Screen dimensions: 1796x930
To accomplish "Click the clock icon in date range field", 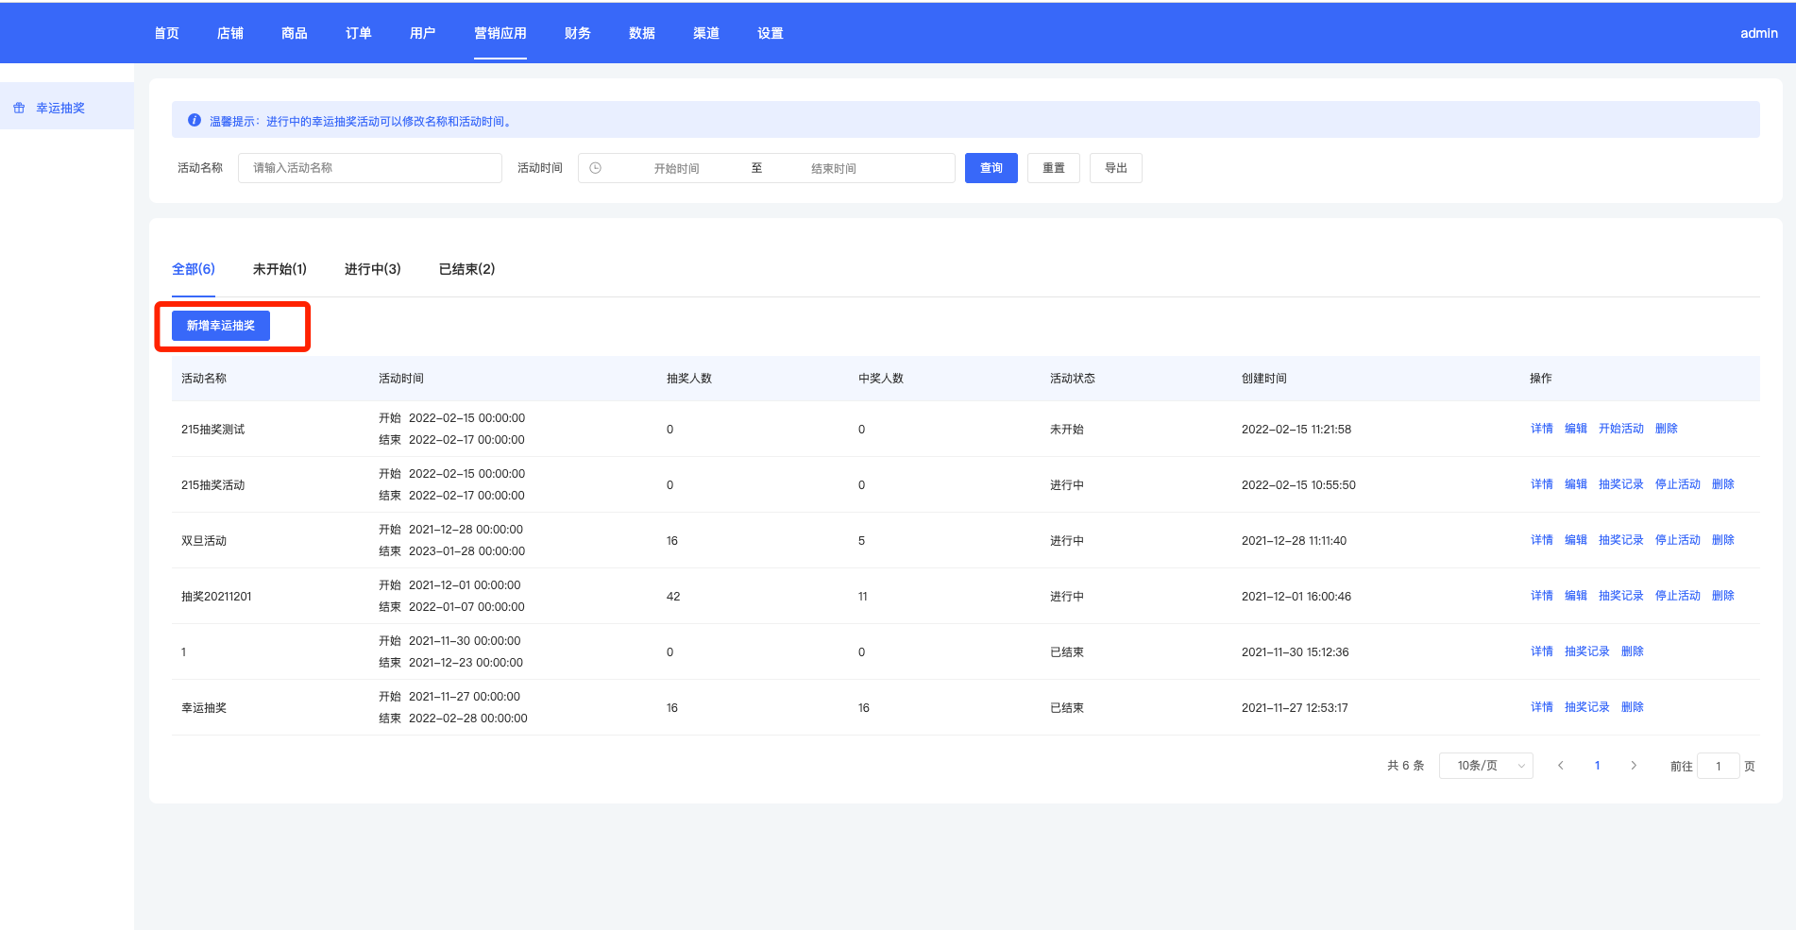I will pos(596,168).
